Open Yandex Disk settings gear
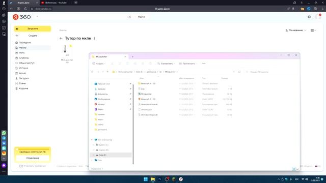Viewport: 326px width, 183px height. (309, 17)
